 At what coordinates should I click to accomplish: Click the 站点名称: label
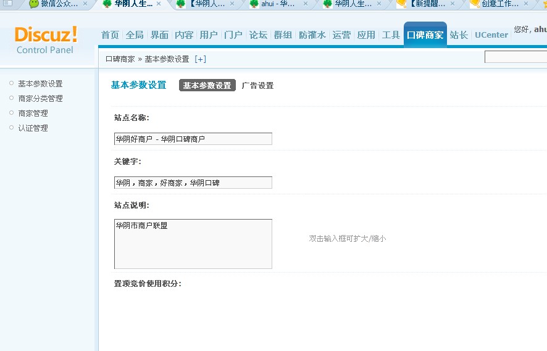coord(132,118)
